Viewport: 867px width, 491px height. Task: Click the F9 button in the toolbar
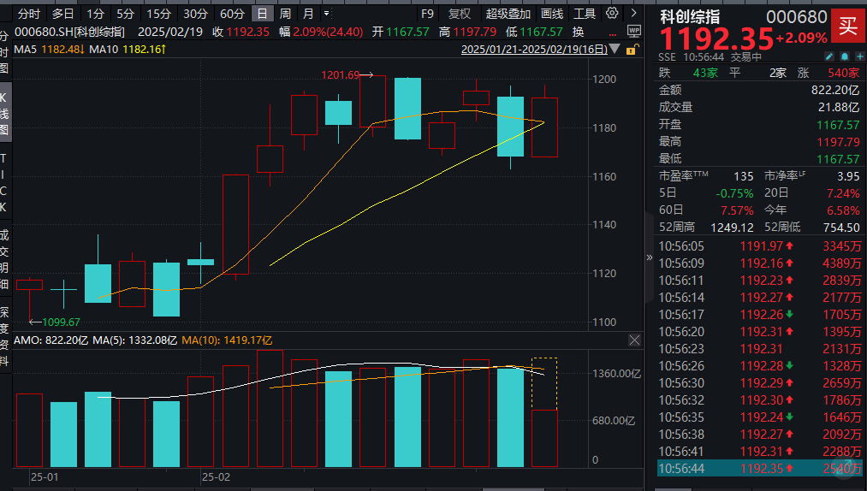tap(427, 14)
